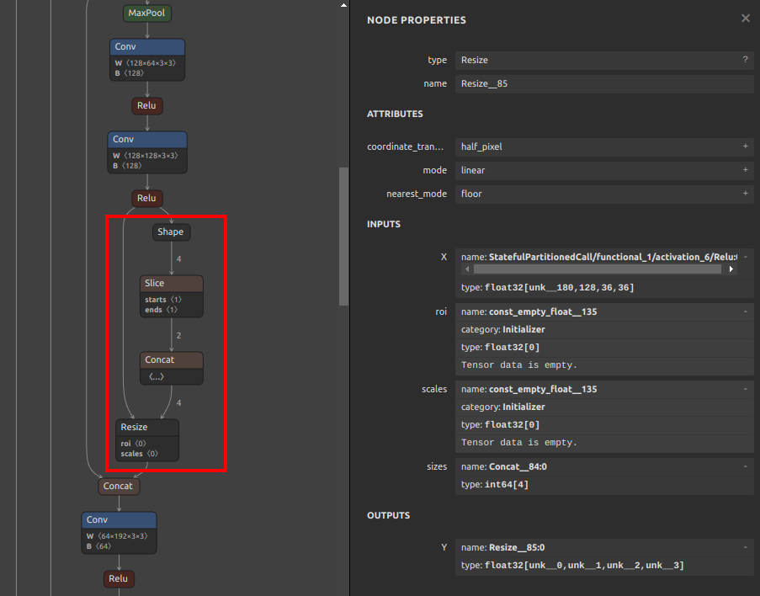Select the Conv node with W 128×128×3×3
Screen dimensions: 760x596
pyautogui.click(x=147, y=152)
